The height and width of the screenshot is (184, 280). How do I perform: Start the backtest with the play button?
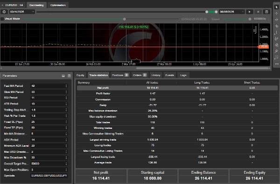(250, 12)
